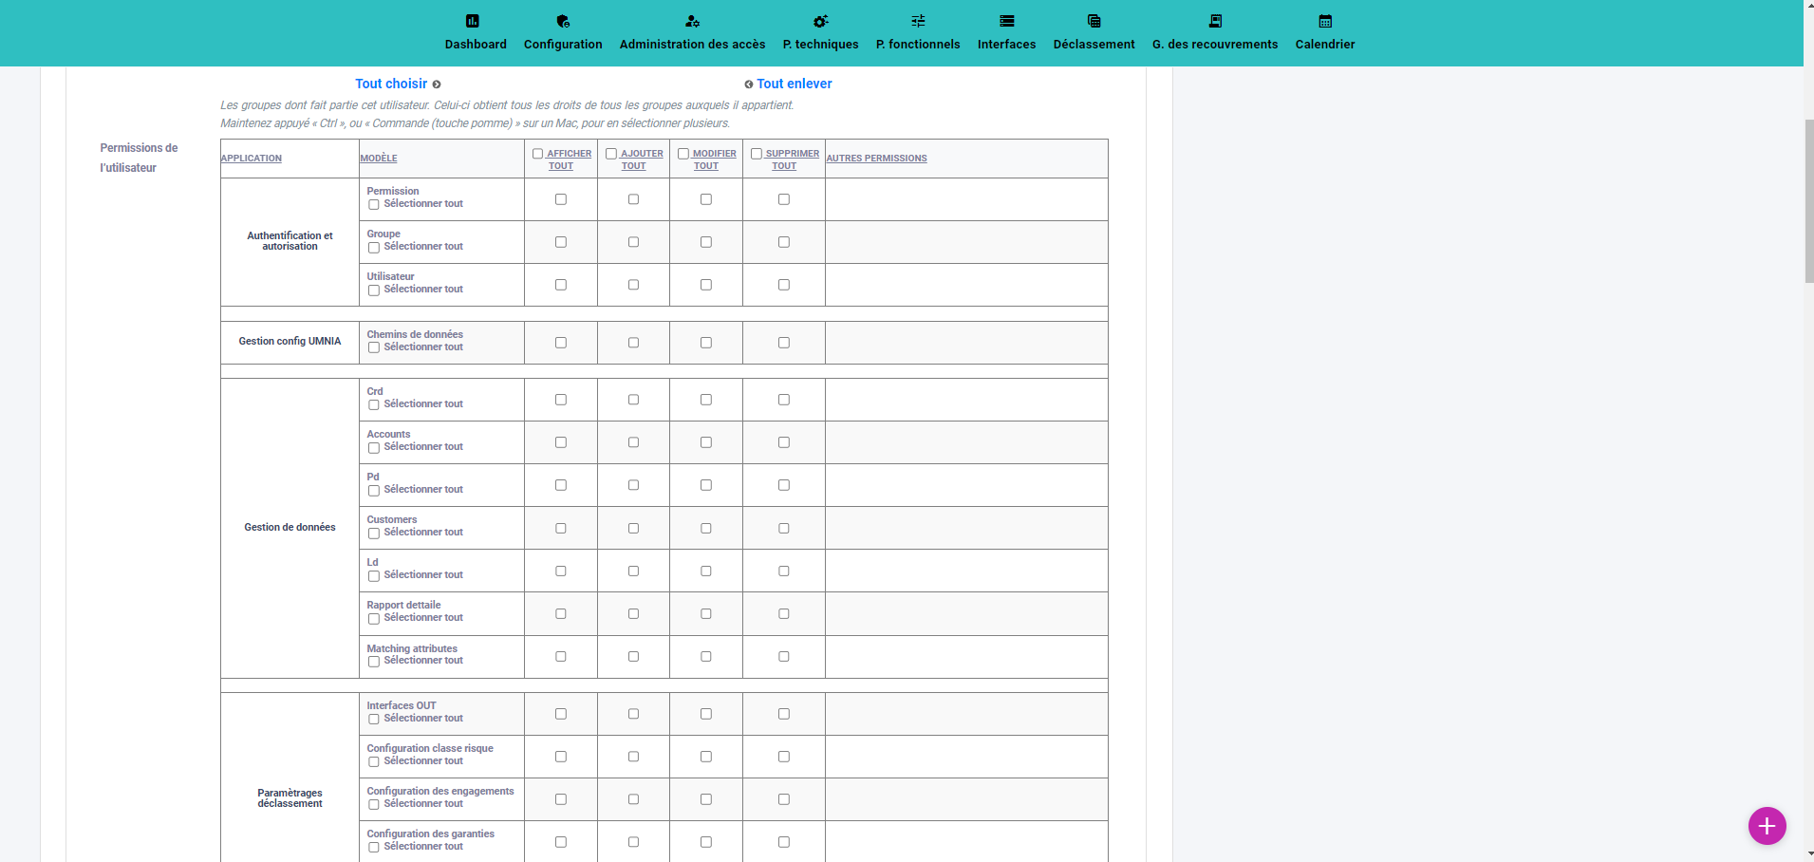Image resolution: width=1814 pixels, height=862 pixels.
Task: Click the Interfaces icon in navbar
Action: click(x=1007, y=21)
